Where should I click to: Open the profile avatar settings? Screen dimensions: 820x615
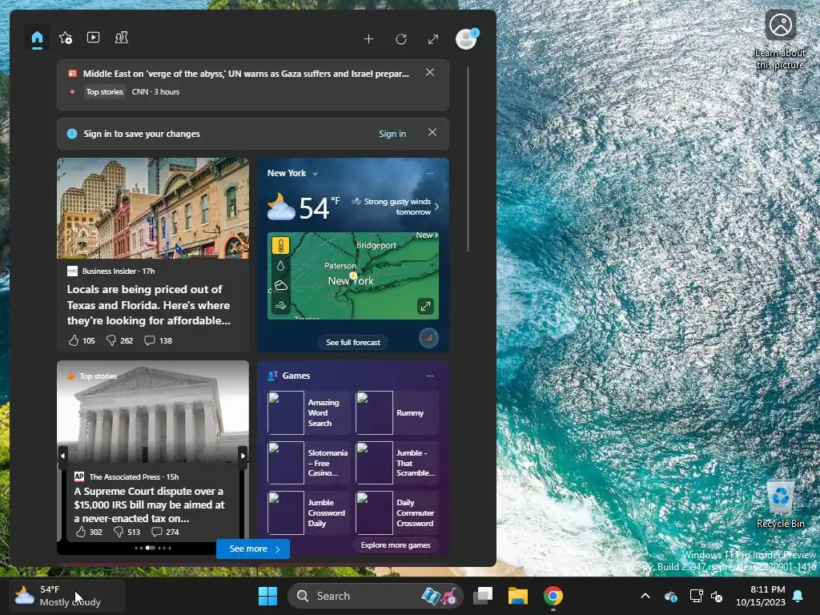click(x=466, y=38)
